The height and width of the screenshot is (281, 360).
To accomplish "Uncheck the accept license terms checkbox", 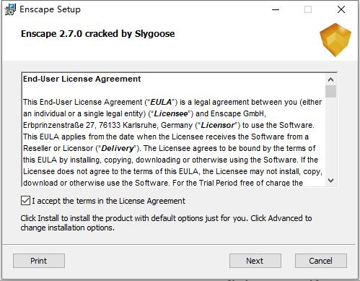I will [x=25, y=201].
